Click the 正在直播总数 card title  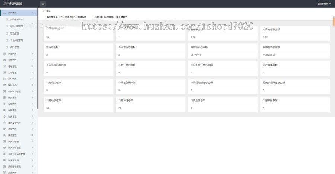coord(270,65)
